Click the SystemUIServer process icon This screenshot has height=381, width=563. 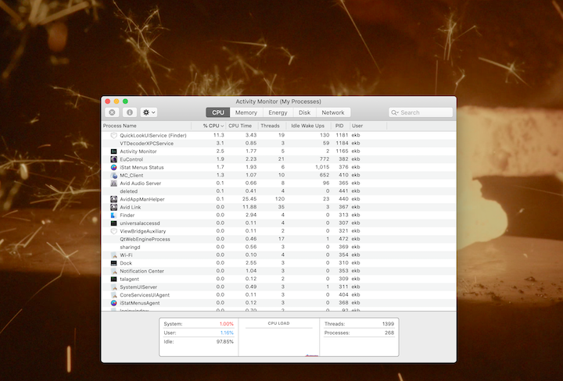(x=114, y=287)
